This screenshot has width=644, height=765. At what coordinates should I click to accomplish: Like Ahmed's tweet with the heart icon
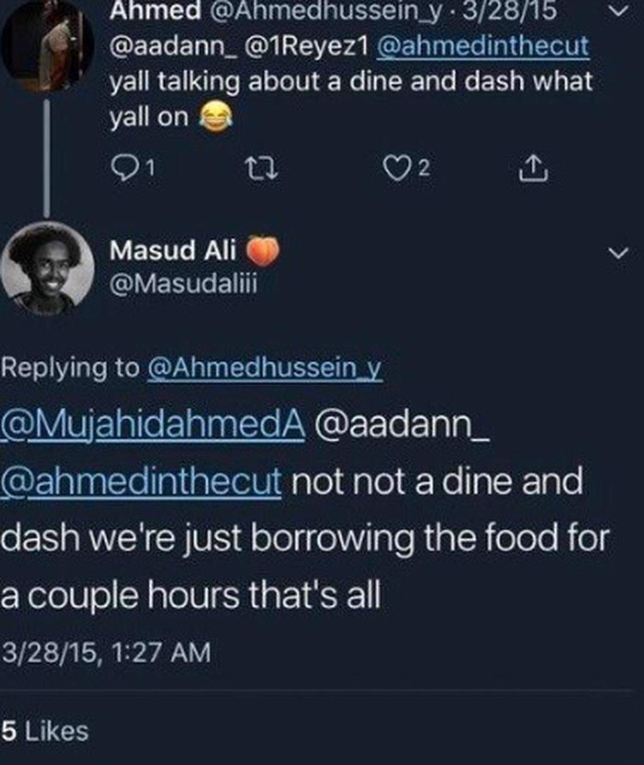pyautogui.click(x=392, y=167)
